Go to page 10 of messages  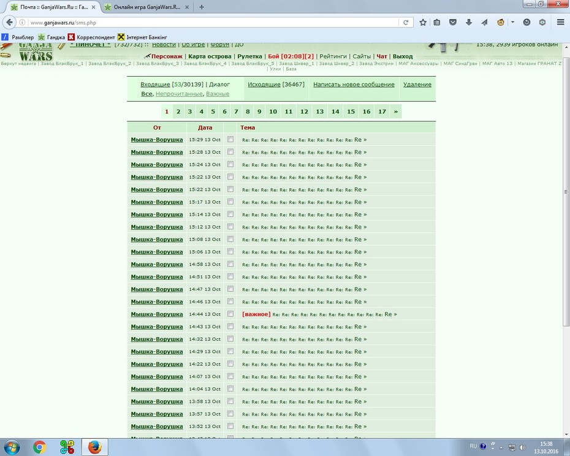coord(273,112)
